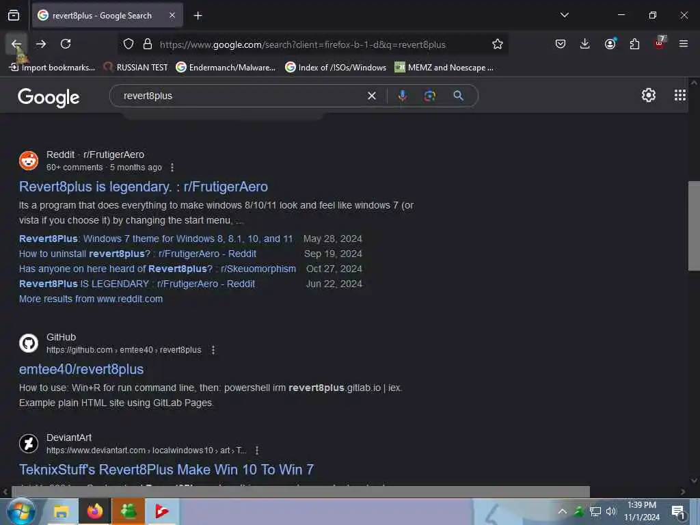The width and height of the screenshot is (700, 525).
Task: Open 'Has anyone on here heard of Revert8plus?' link
Action: click(157, 269)
